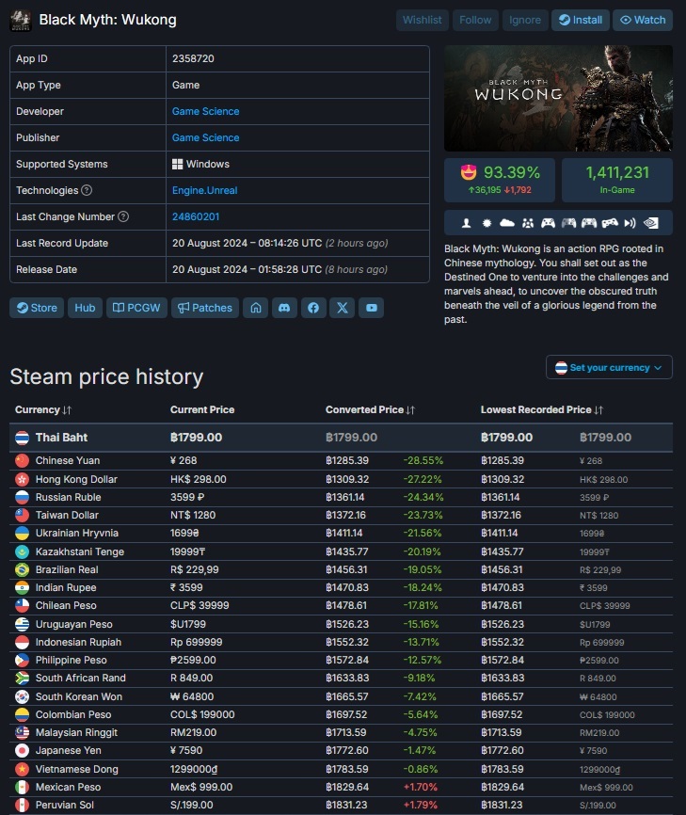Select the Russian Ruble row name
The height and width of the screenshot is (815, 686).
68,498
